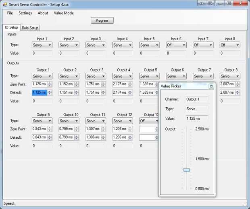Open the File menu
Viewport: 250px width, 209px height.
click(x=10, y=13)
